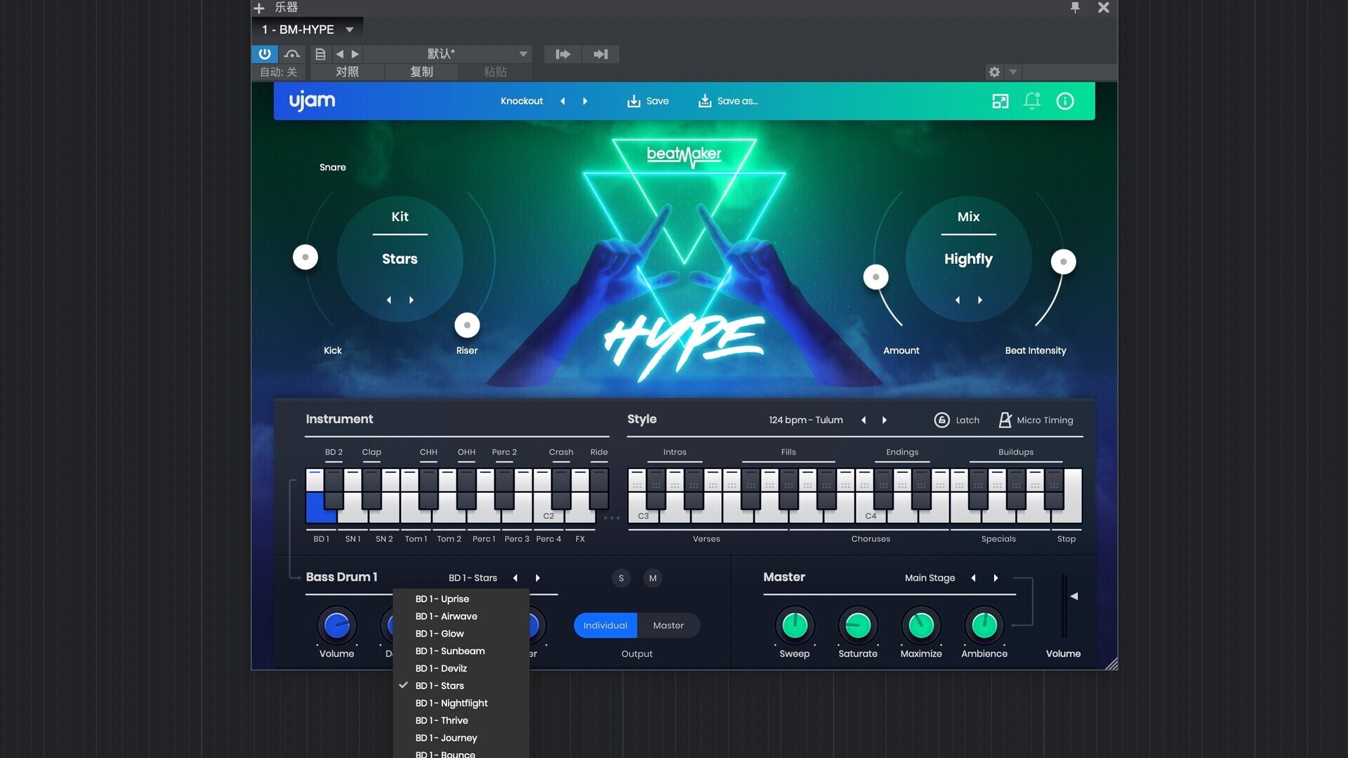Toggle the window size icon in header
This screenshot has width=1348, height=758.
coord(1000,101)
